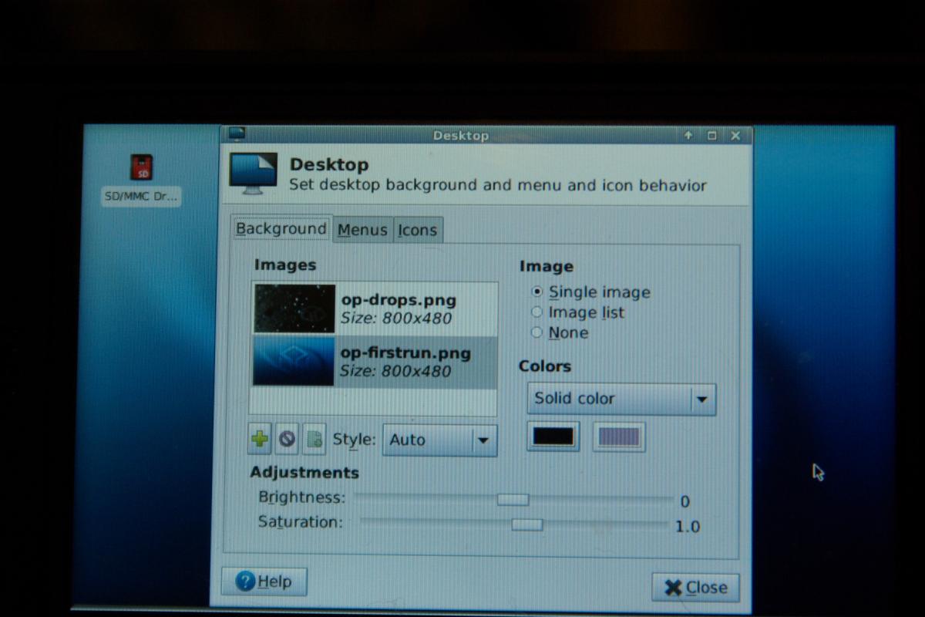Image resolution: width=925 pixels, height=617 pixels.
Task: Choose the Image list radio option
Action: tap(537, 312)
